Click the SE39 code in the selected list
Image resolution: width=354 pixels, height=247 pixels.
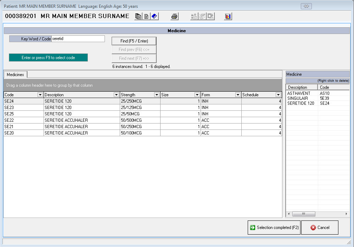point(325,98)
